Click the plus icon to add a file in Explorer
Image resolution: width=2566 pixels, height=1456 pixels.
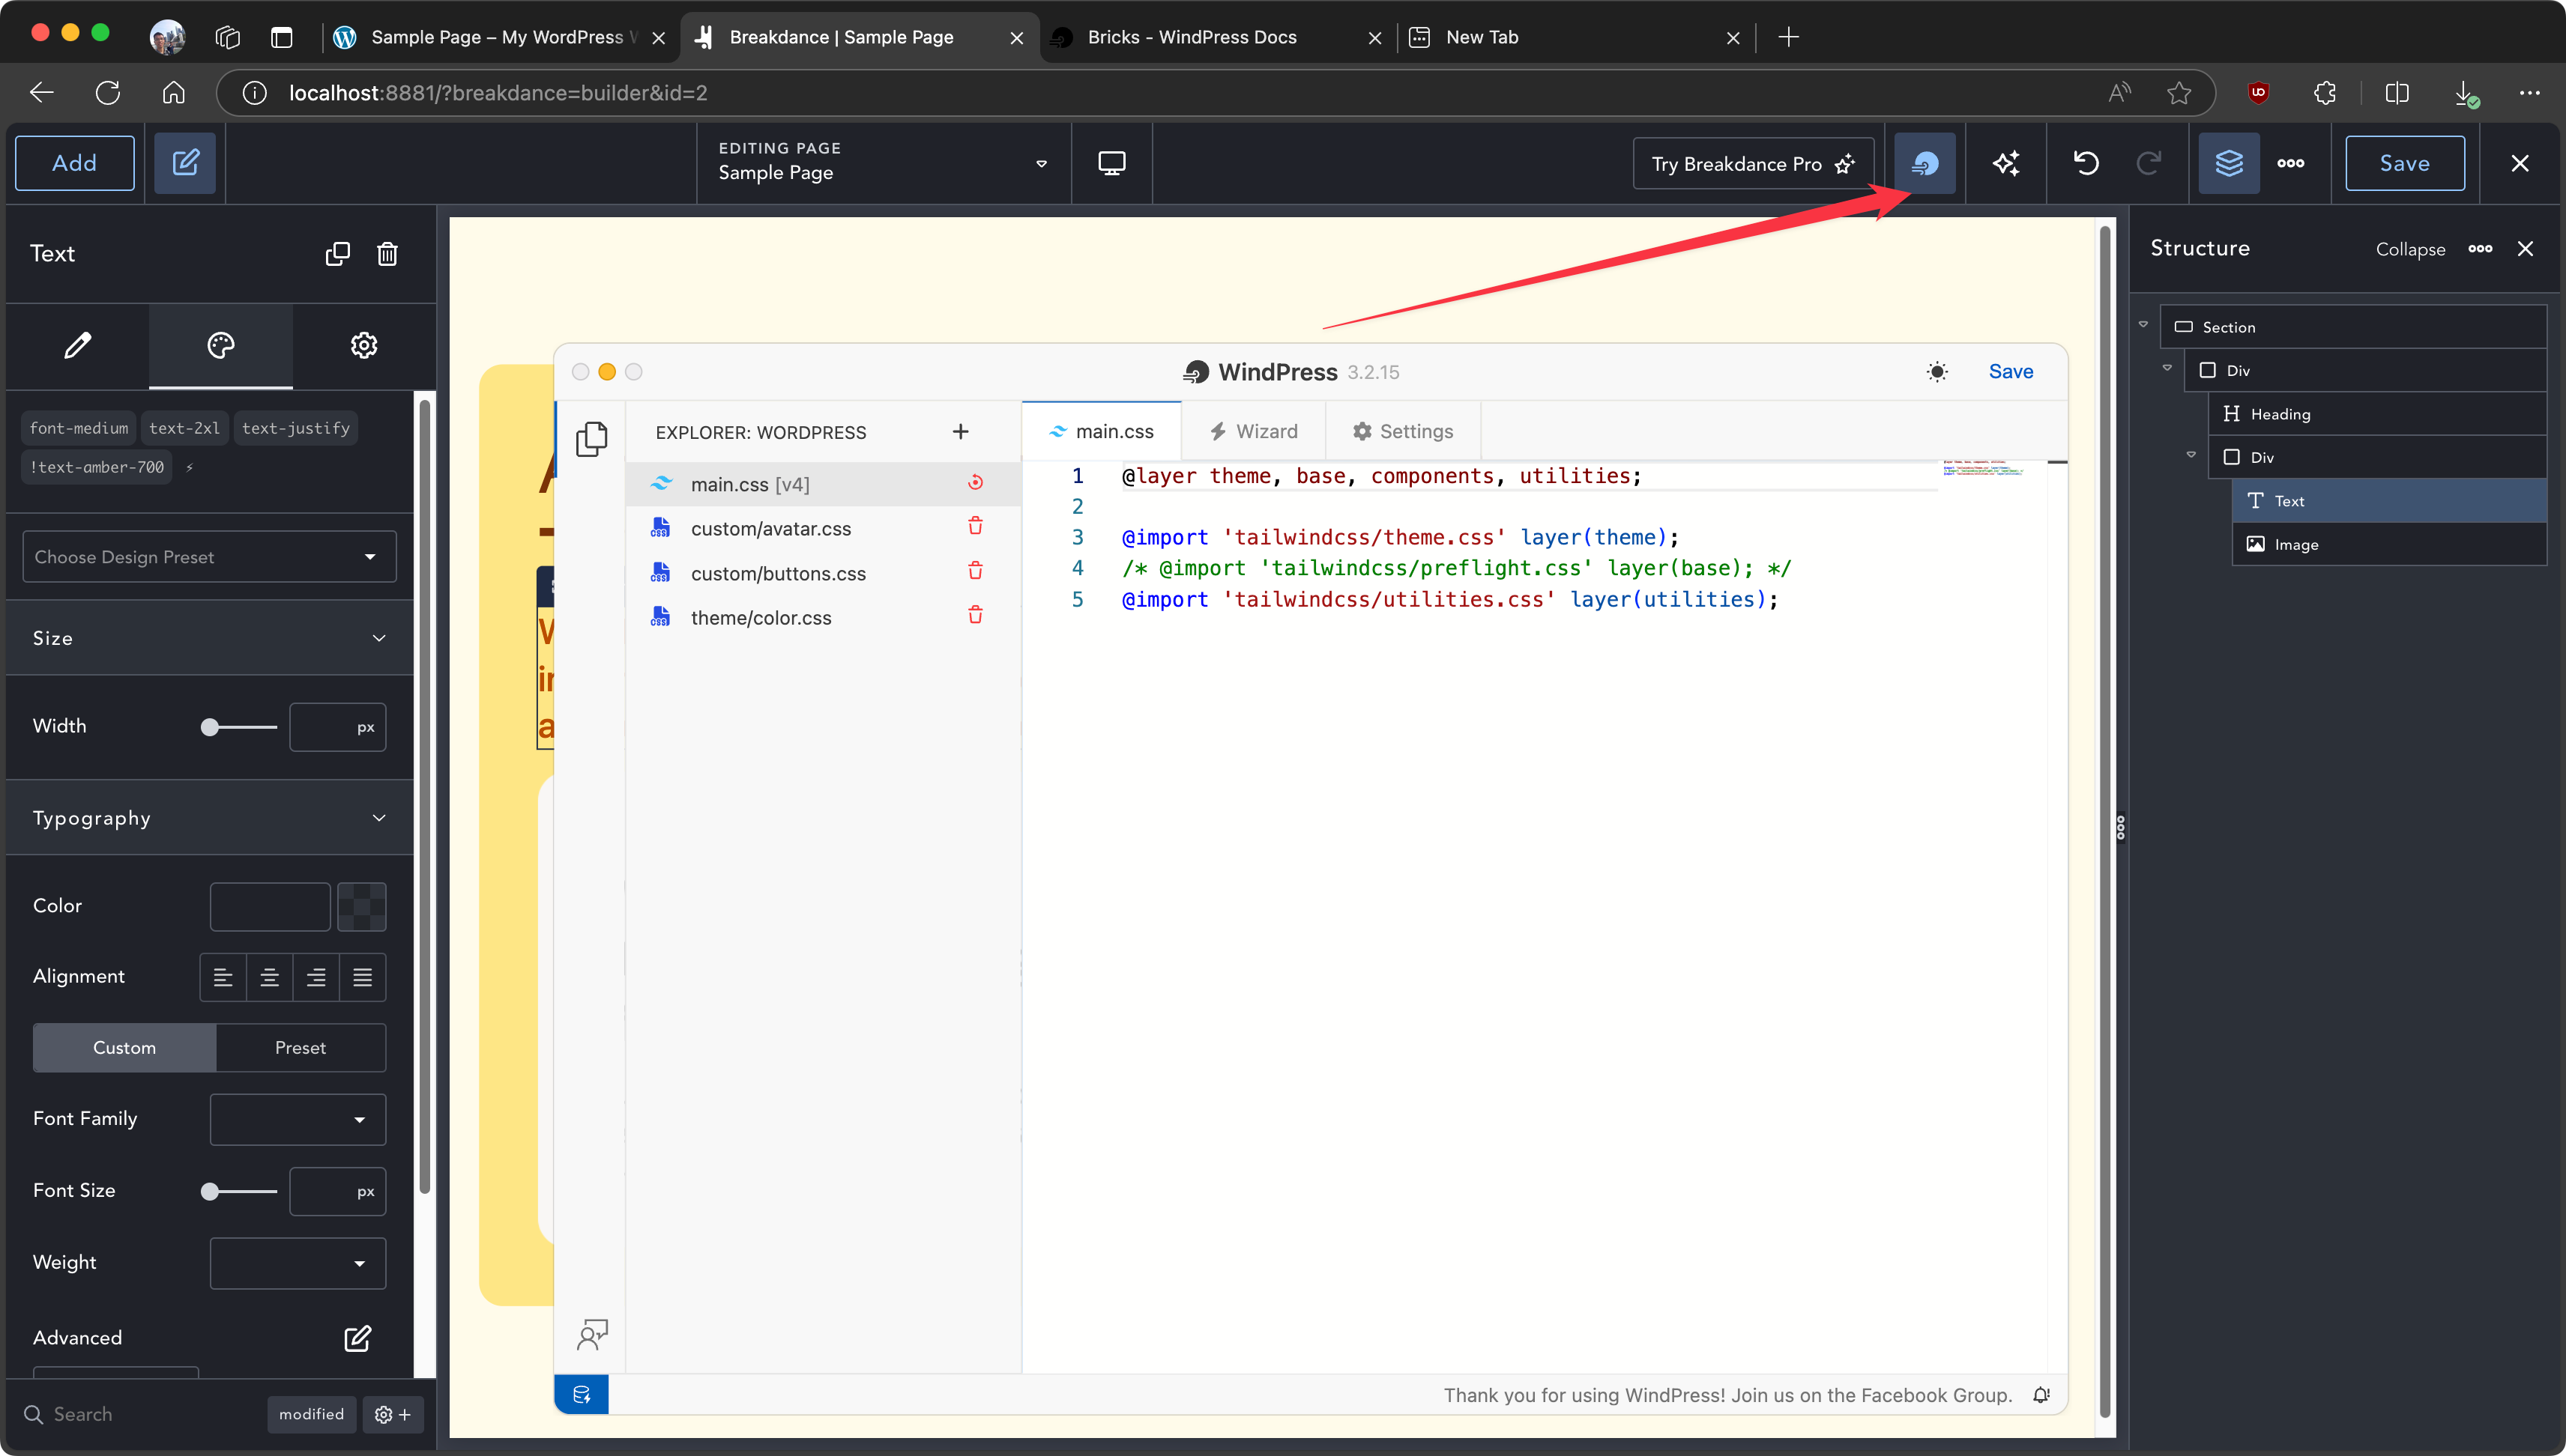point(960,432)
